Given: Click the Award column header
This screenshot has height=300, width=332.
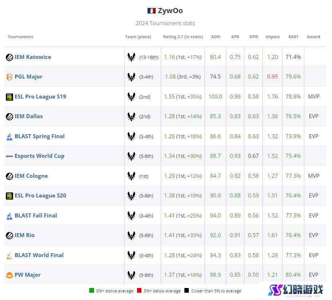Looking at the screenshot, I should click(x=313, y=37).
